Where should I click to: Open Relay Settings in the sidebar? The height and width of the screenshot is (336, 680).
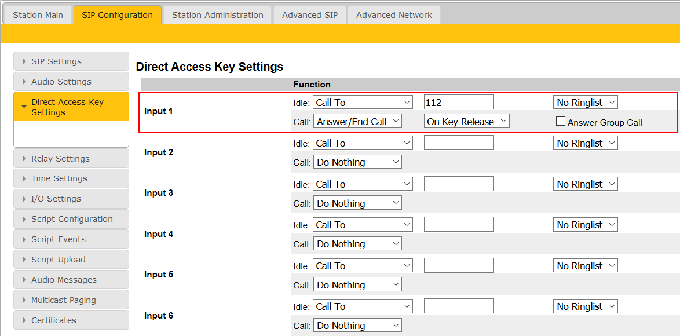click(x=60, y=159)
